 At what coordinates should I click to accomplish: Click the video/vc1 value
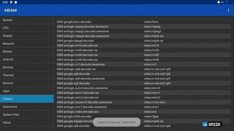click(150, 64)
